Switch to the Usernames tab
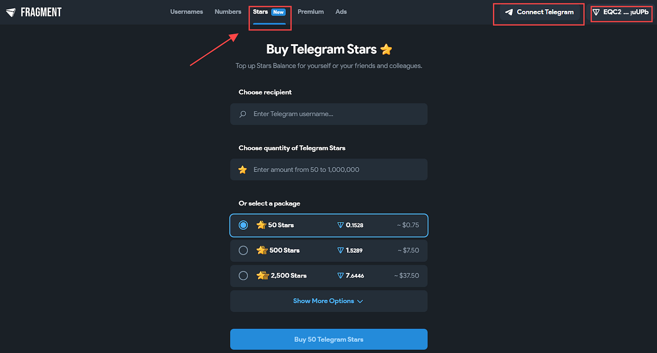The image size is (657, 353). point(186,12)
